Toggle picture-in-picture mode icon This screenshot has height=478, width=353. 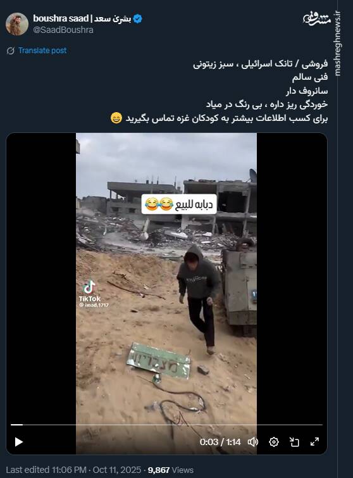[294, 442]
